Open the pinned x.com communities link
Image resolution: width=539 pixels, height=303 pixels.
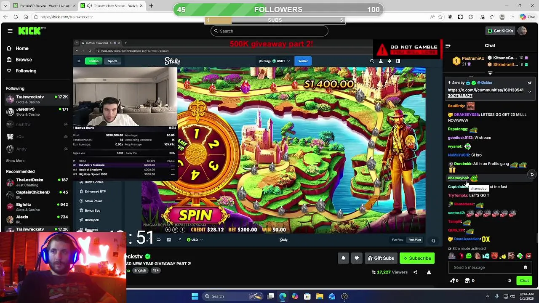pos(486,93)
